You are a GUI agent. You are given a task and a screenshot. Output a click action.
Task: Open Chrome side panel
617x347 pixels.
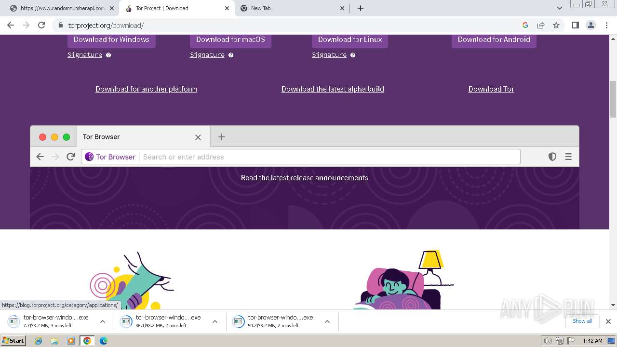pyautogui.click(x=575, y=25)
